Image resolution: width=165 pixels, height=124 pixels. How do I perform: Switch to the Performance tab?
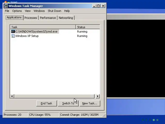[48, 18]
